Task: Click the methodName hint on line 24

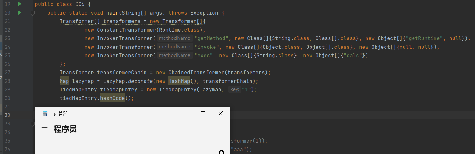Action: pos(175,47)
